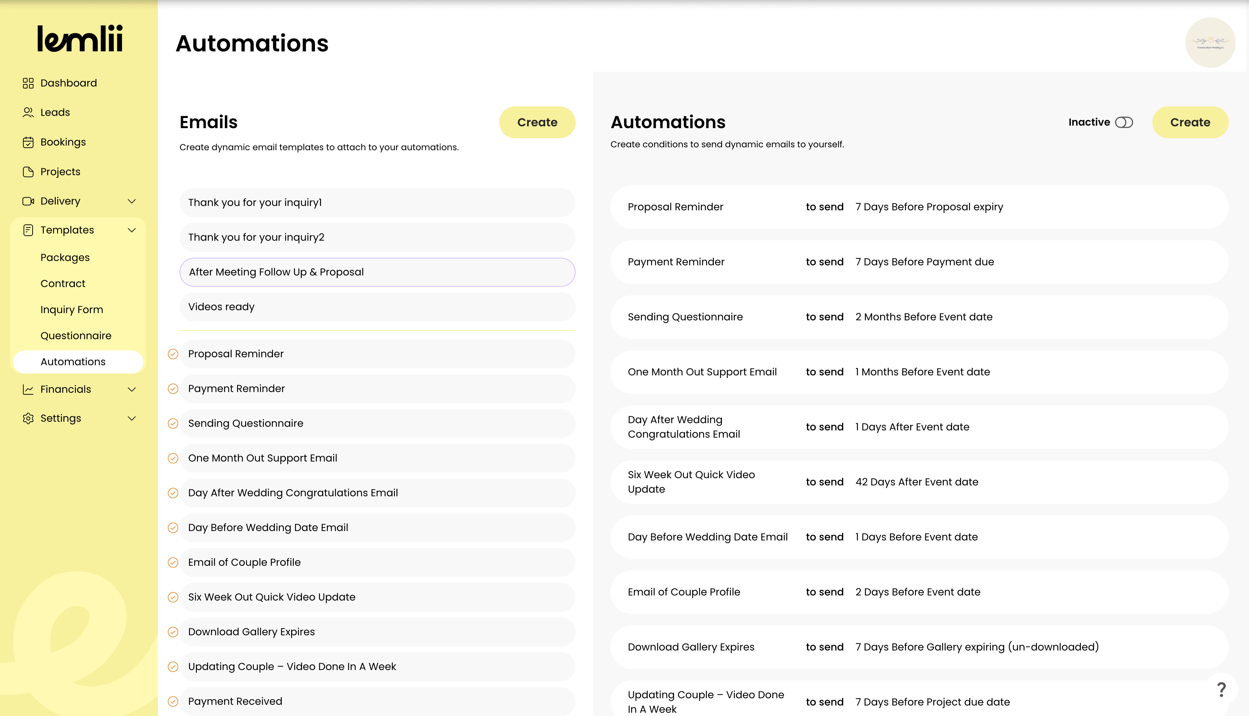The width and height of the screenshot is (1249, 716).
Task: Open Thank you for your inquiry2 email
Action: point(378,237)
